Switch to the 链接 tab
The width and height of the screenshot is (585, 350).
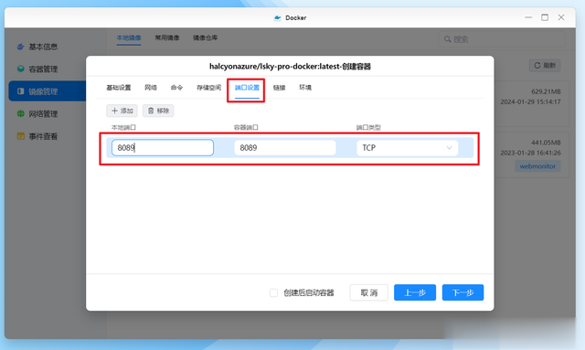279,88
